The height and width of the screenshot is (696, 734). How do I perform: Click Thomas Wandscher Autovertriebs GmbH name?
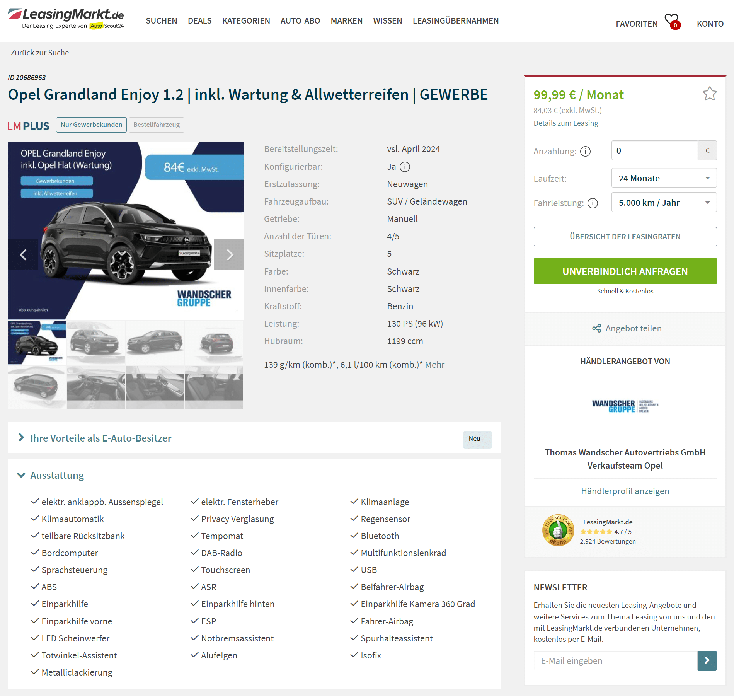625,452
